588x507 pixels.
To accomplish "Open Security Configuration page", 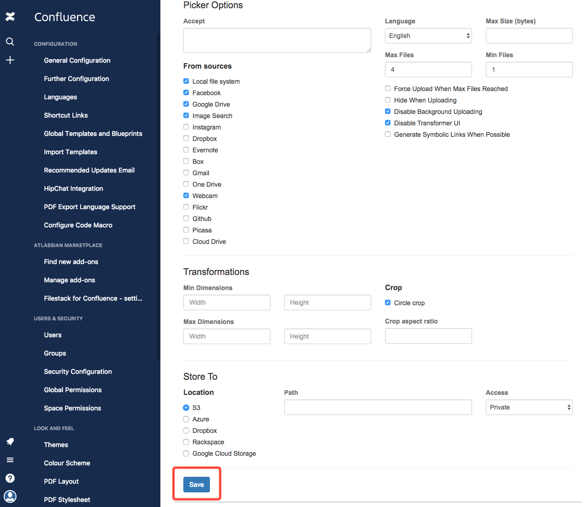I will (78, 372).
